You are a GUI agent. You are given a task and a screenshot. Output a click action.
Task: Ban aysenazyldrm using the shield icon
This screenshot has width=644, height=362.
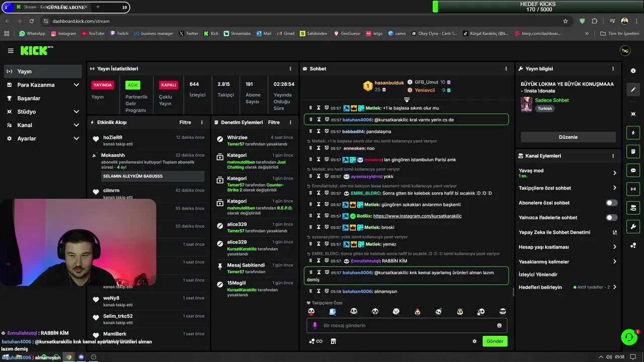pyautogui.click(x=327, y=176)
